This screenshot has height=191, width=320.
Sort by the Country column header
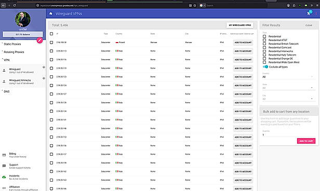click(x=119, y=34)
